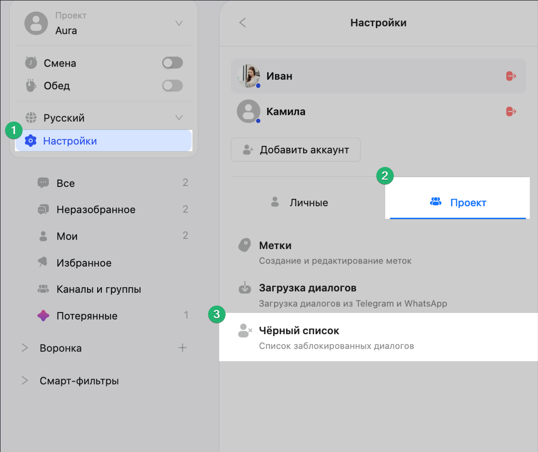Open Настройки in the sidebar menu

point(70,141)
